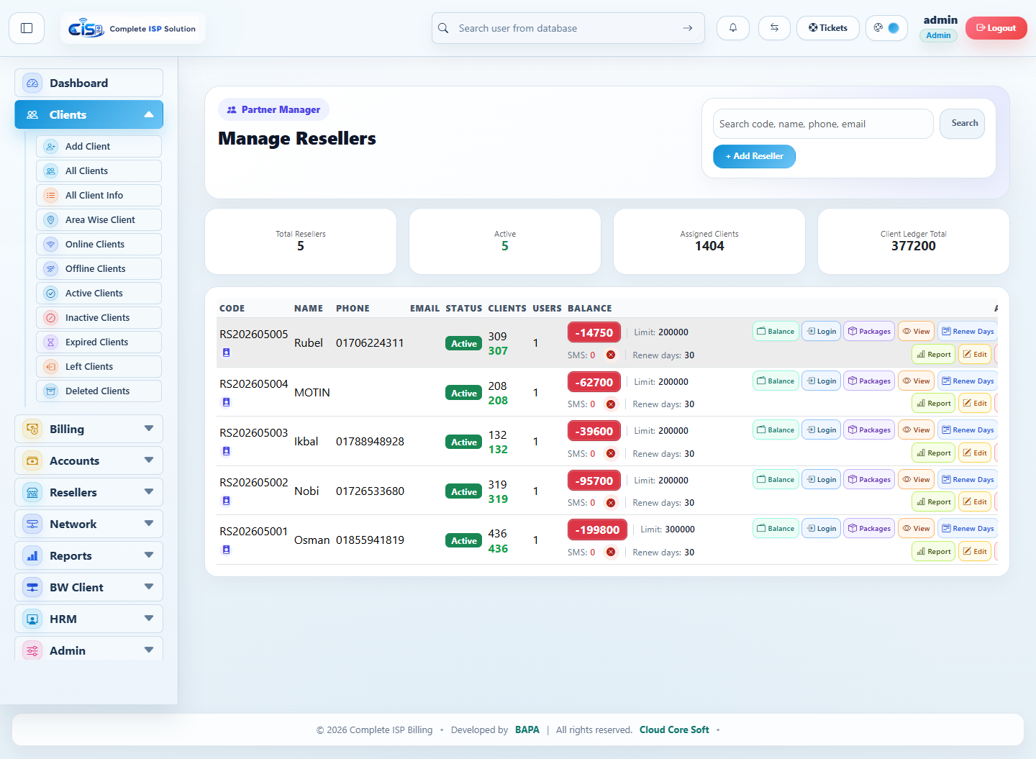Submit search using the arrow icon
This screenshot has width=1036, height=759.
688,28
